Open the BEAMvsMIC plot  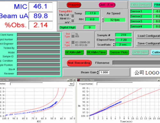pos(74,52)
